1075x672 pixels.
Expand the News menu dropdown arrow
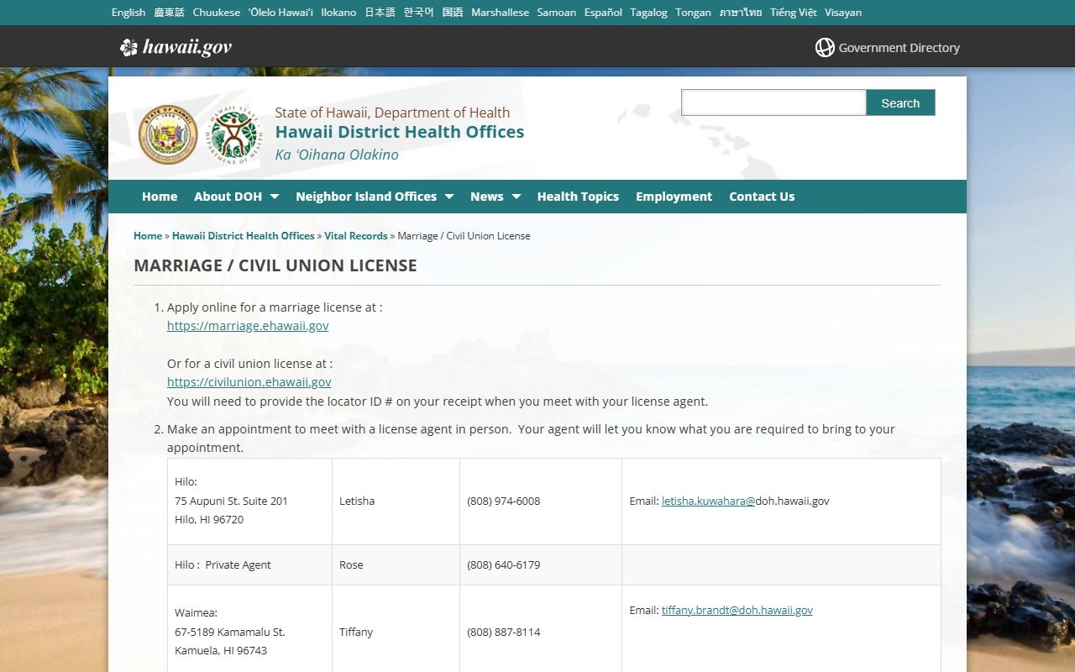516,197
